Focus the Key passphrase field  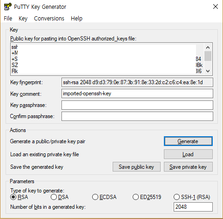point(137,105)
